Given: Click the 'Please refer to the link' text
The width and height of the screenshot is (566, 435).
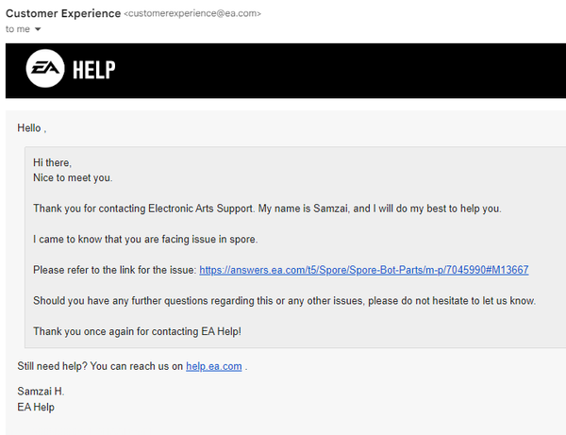Looking at the screenshot, I should 115,270.
